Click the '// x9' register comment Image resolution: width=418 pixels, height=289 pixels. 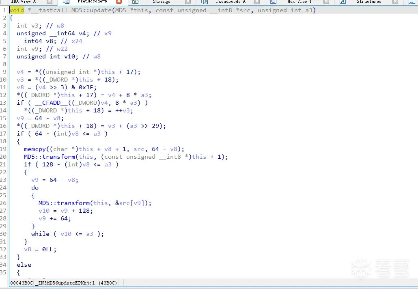point(102,33)
